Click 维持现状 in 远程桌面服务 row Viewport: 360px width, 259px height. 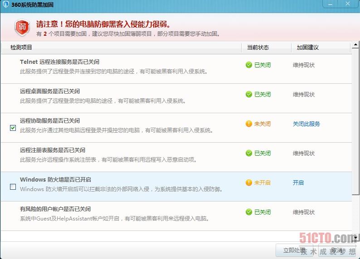304,95
